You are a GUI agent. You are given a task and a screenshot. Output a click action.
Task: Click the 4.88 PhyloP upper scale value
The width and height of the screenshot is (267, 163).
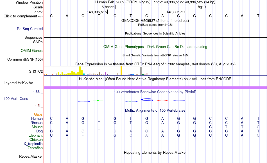(36, 92)
